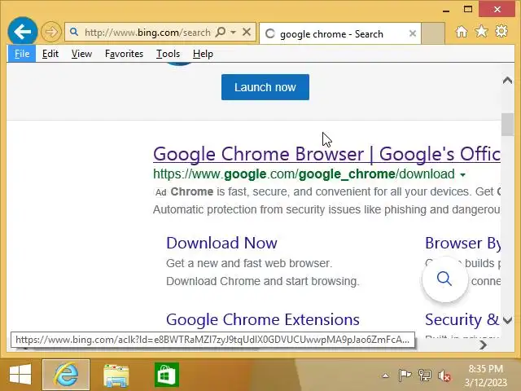Click the horizontal scrollbar right arrow
Screen dimensions: 521x391
click(x=483, y=345)
